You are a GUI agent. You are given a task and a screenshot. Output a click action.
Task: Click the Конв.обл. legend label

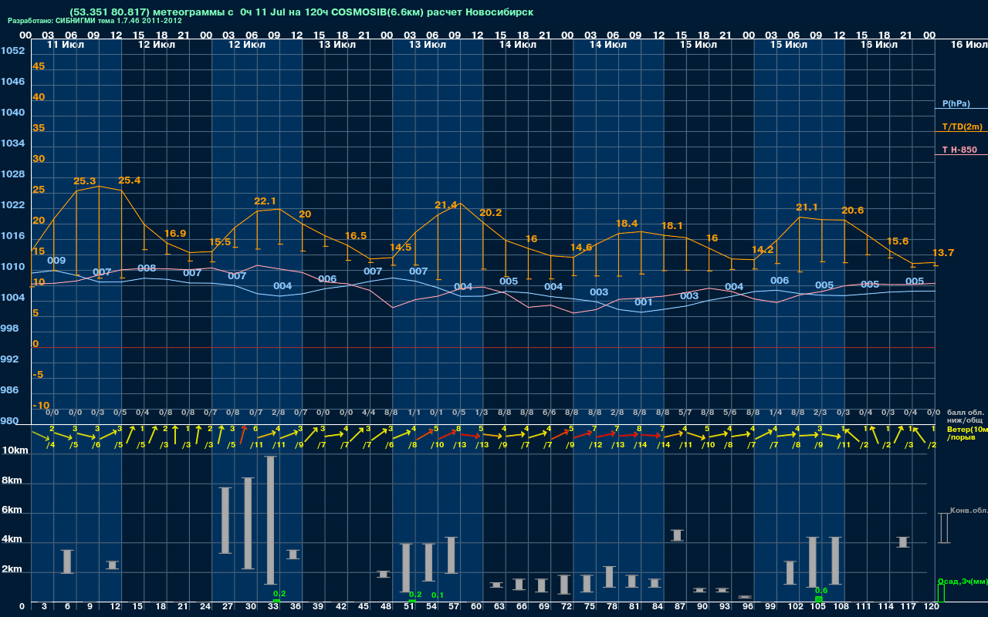click(x=969, y=511)
